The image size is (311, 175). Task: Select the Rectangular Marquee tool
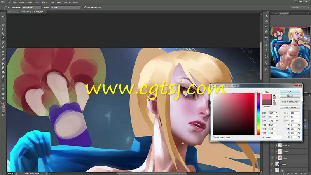tap(3, 21)
